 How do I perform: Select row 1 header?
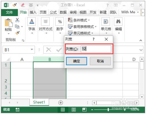pyautogui.click(x=6, y=65)
